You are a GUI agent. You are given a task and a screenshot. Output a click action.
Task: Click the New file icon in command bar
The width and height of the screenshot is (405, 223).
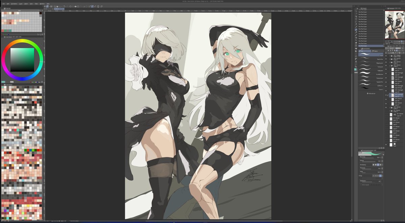[55, 6]
